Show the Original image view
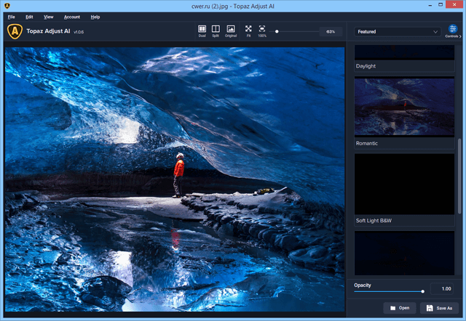Viewport: 466px width, 321px height. [231, 31]
